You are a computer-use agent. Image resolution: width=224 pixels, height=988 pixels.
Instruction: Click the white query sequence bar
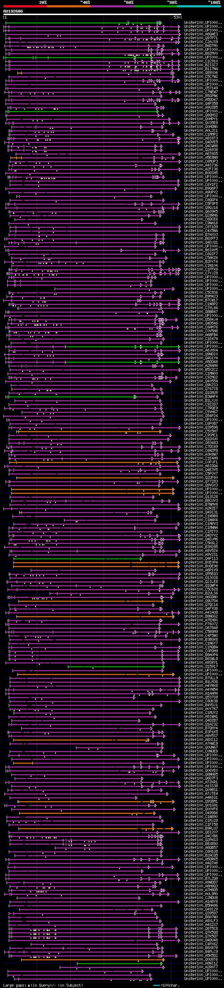(x=92, y=15)
